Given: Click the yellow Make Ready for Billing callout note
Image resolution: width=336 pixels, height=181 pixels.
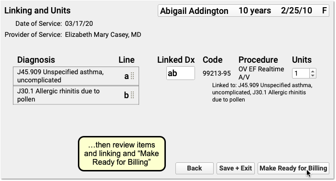Looking at the screenshot, I should click(122, 154).
